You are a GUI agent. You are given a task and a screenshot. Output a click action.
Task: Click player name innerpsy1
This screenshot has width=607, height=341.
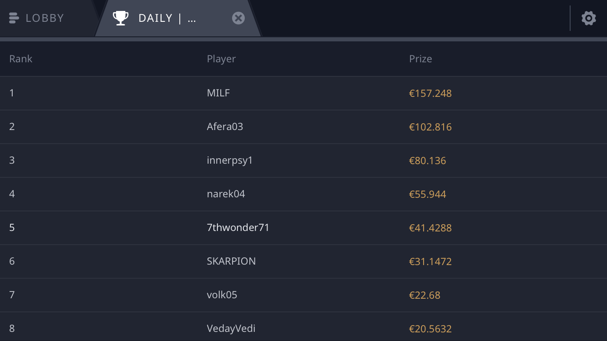click(x=230, y=160)
